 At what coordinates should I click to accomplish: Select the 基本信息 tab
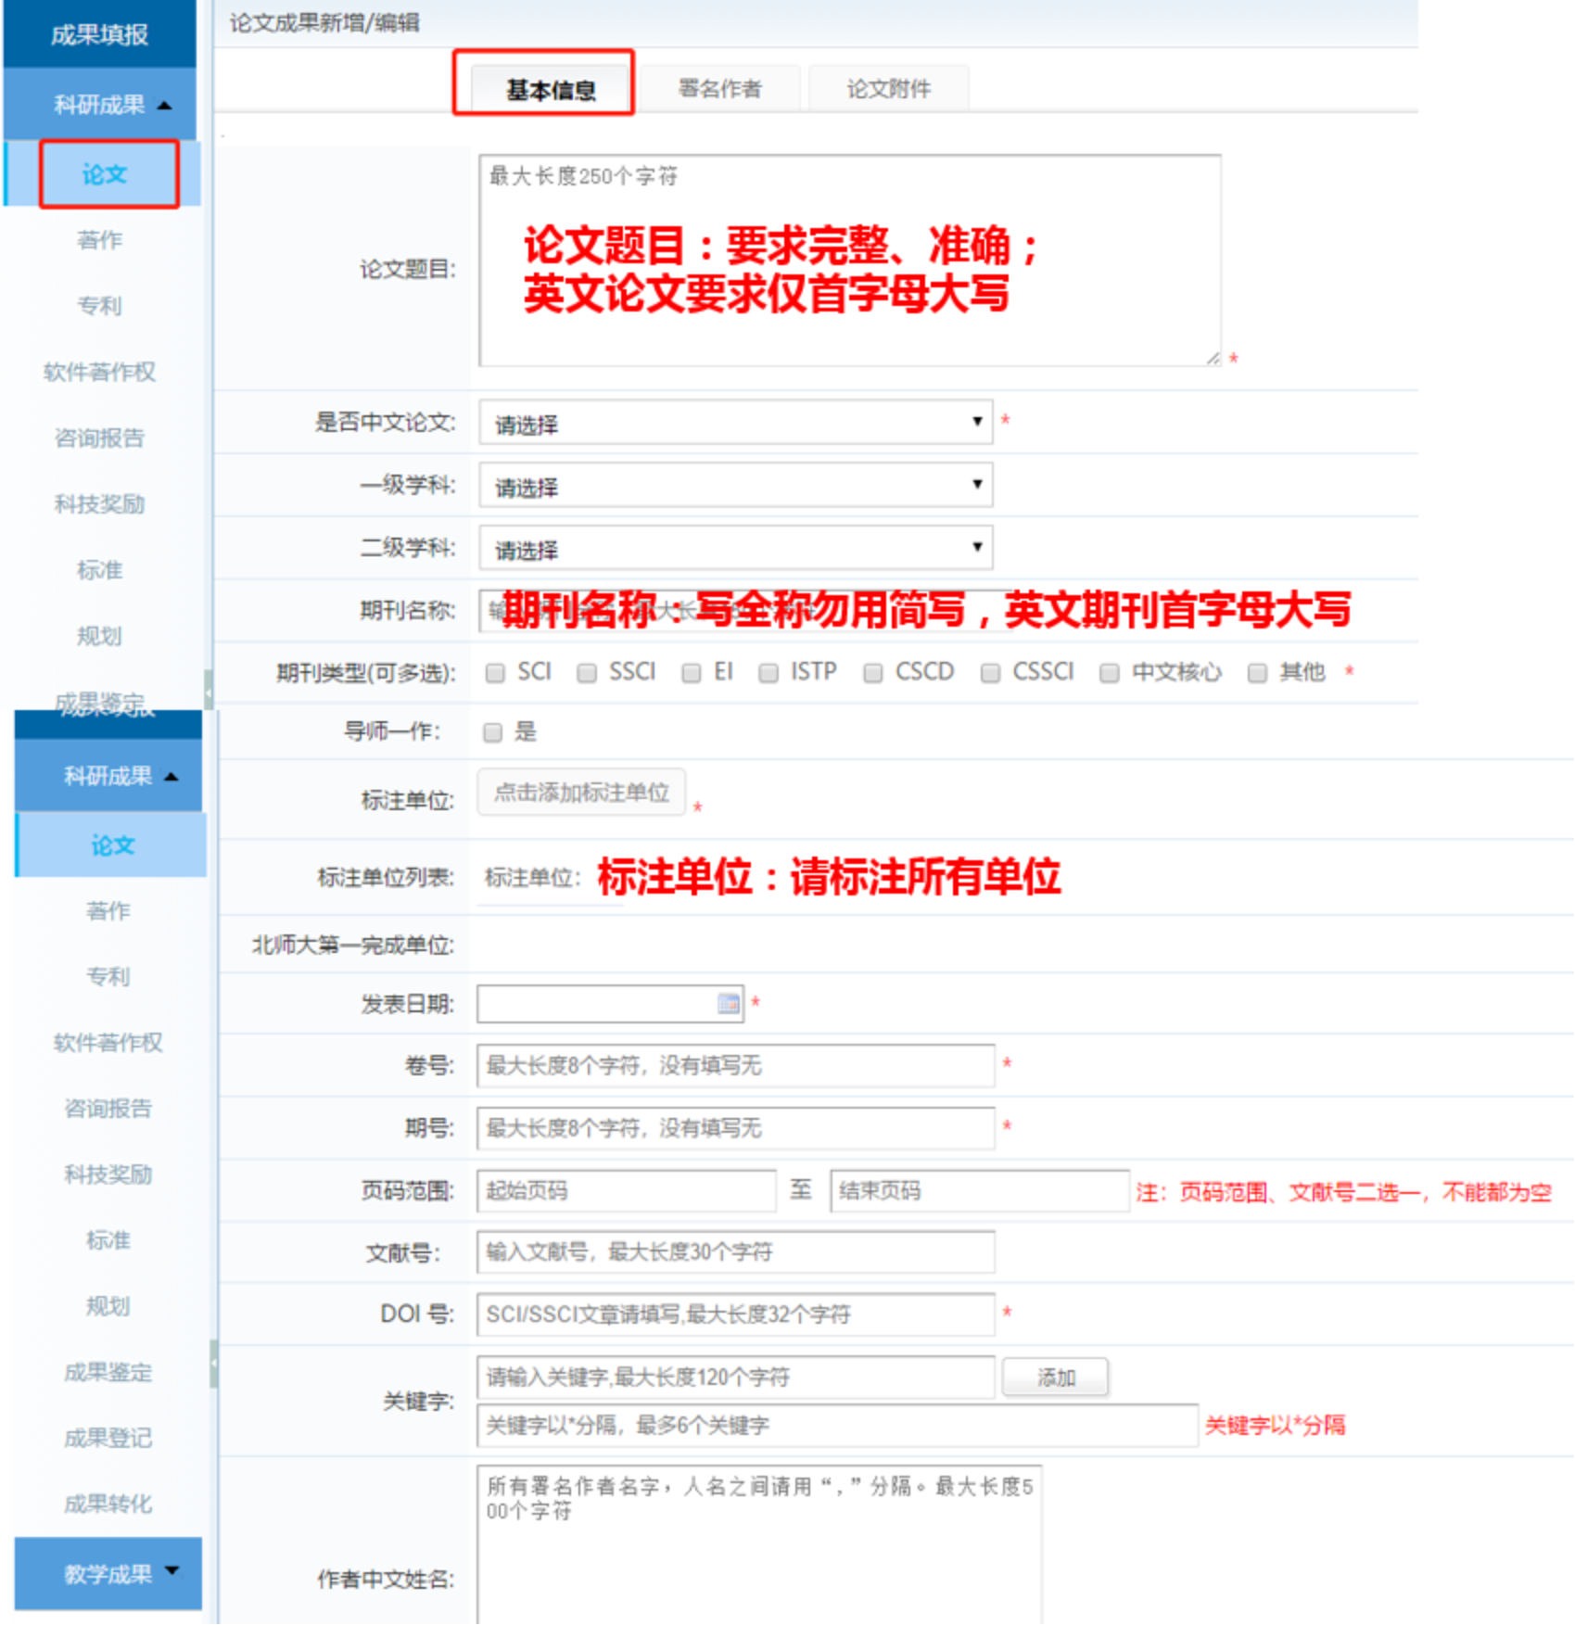[551, 90]
